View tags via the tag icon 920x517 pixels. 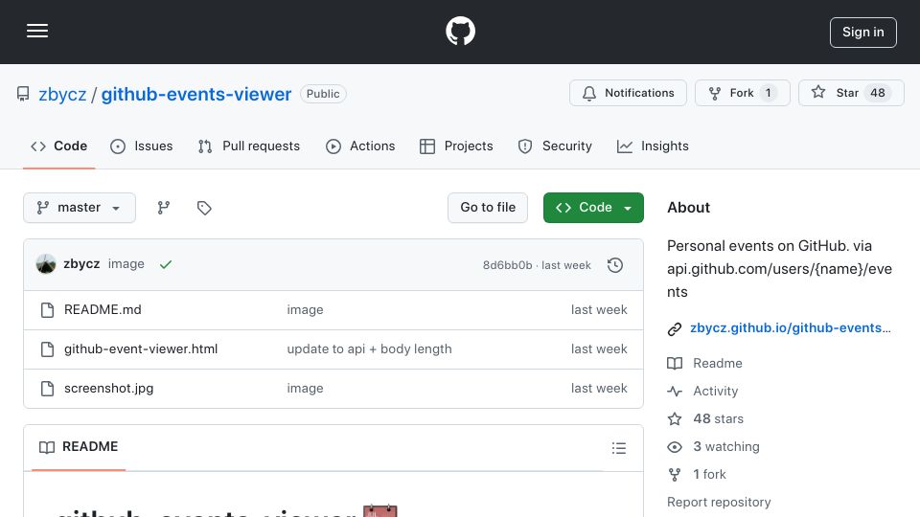pyautogui.click(x=204, y=208)
